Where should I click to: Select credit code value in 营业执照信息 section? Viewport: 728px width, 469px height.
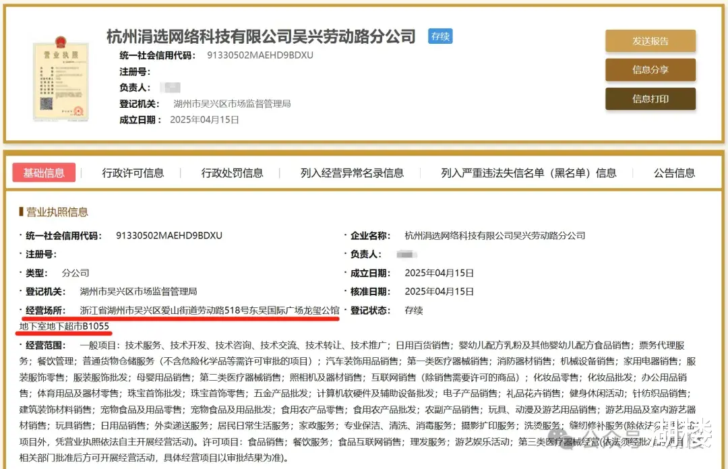pos(169,235)
